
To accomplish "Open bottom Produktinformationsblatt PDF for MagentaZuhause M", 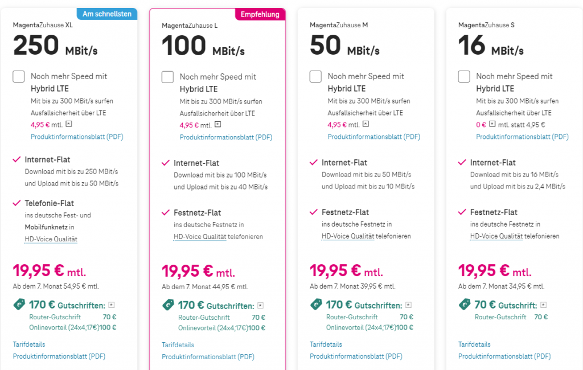I will point(356,356).
